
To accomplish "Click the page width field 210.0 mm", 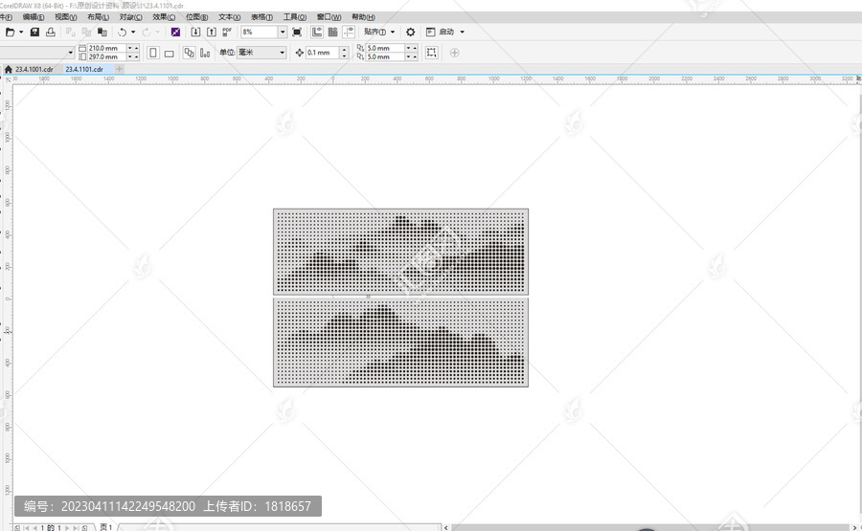I will [x=106, y=49].
